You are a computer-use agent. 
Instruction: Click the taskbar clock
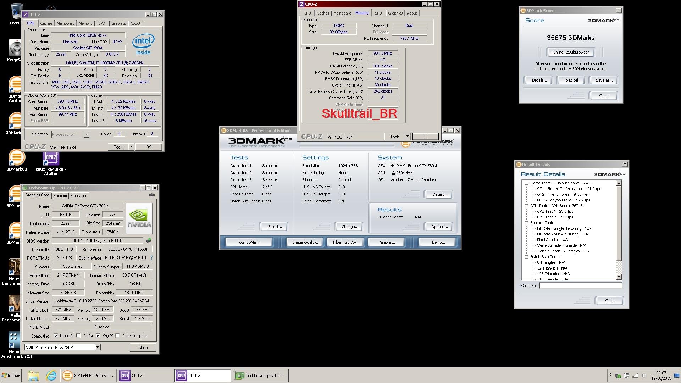coord(661,376)
